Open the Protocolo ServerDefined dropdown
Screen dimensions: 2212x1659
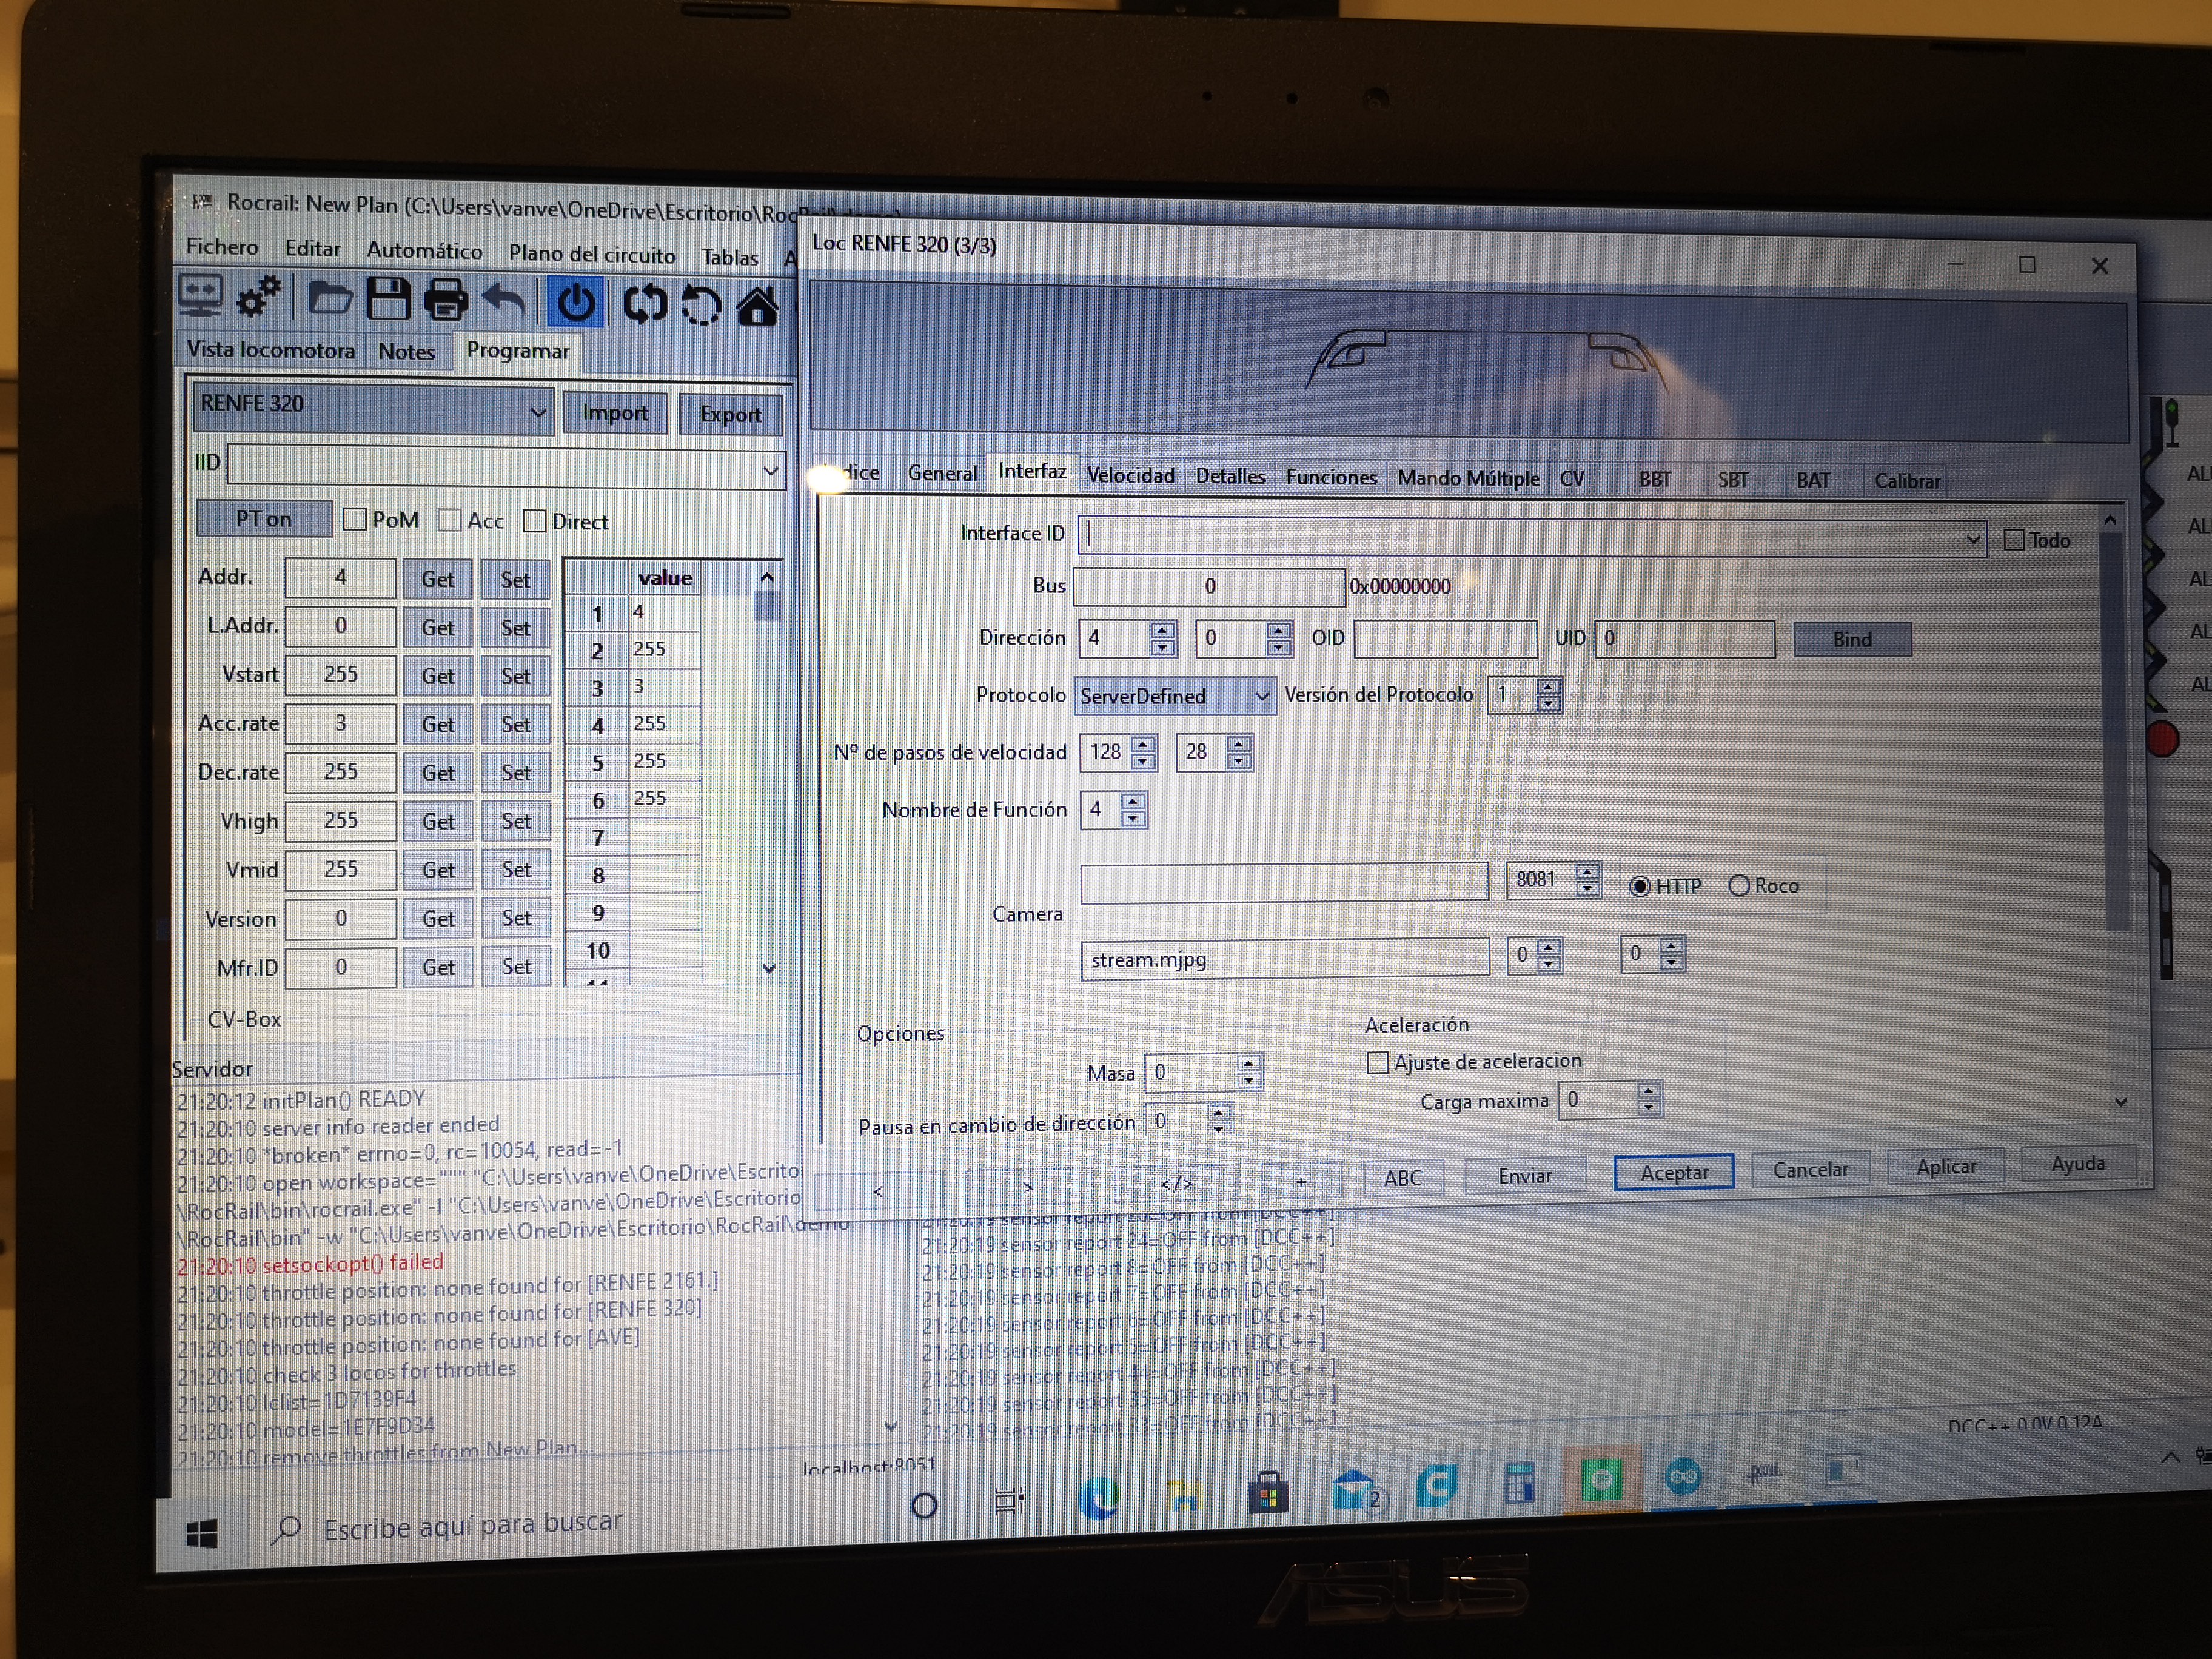point(1175,696)
